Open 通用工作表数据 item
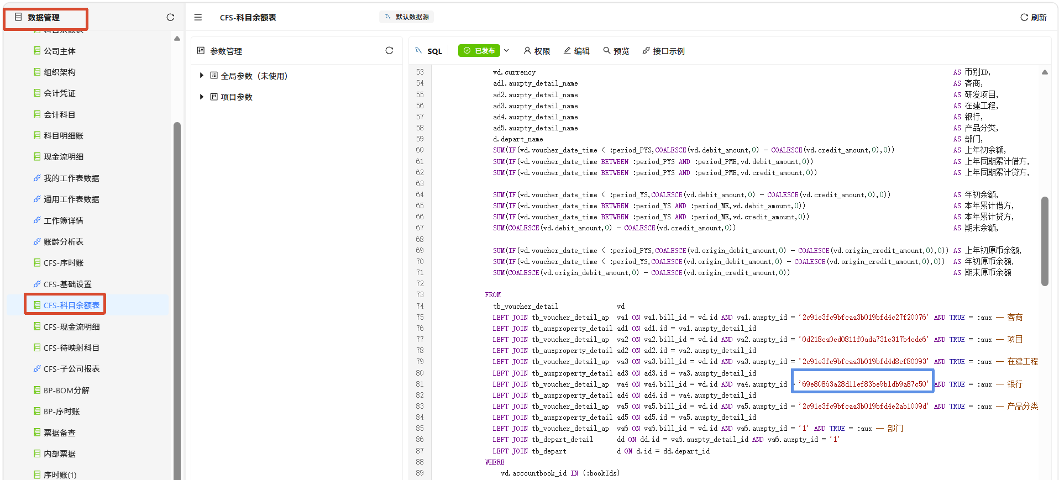 (x=71, y=199)
